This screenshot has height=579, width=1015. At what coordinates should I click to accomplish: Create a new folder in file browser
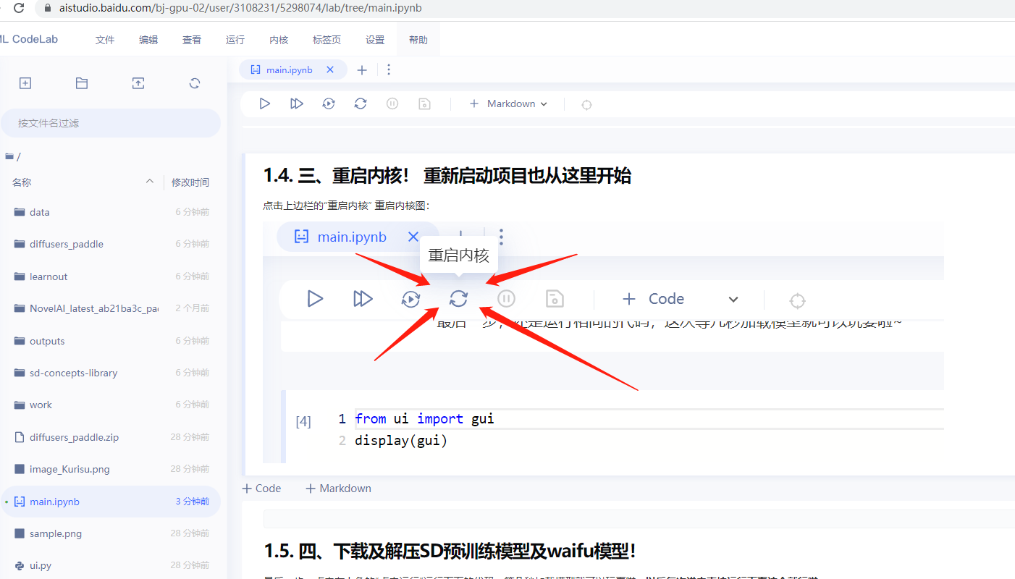(82, 83)
